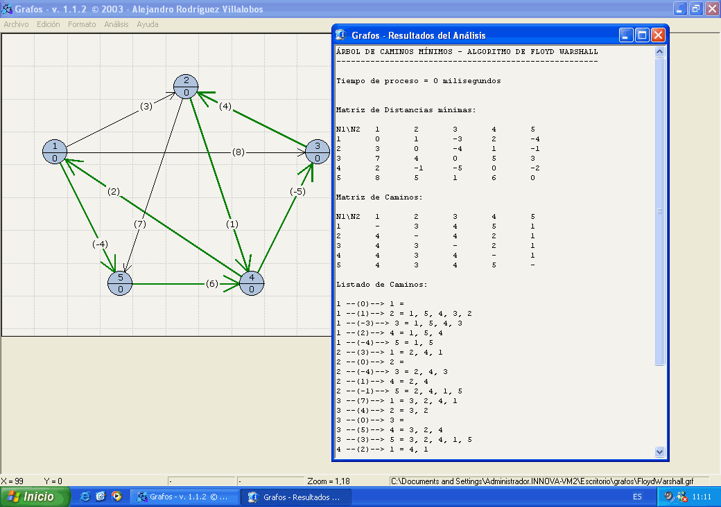The width and height of the screenshot is (721, 507).
Task: Select node 2 in the graph
Action: click(186, 85)
